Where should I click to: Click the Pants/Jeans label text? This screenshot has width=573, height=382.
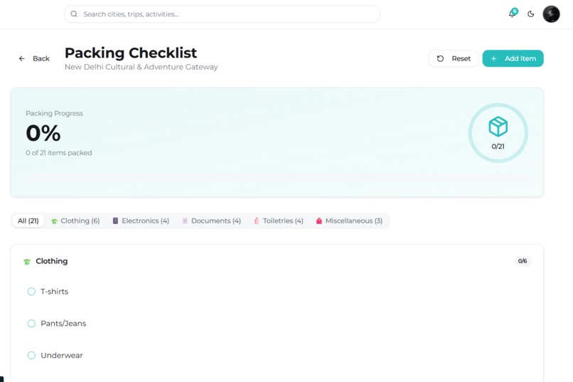tap(63, 324)
